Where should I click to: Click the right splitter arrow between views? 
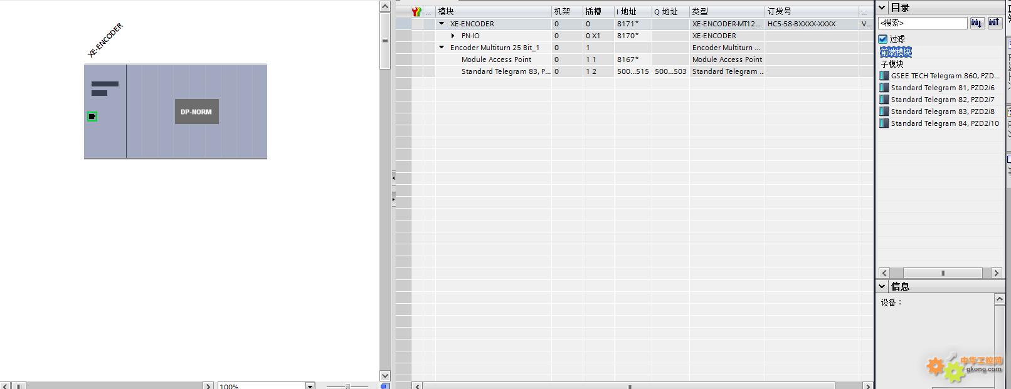tap(393, 200)
